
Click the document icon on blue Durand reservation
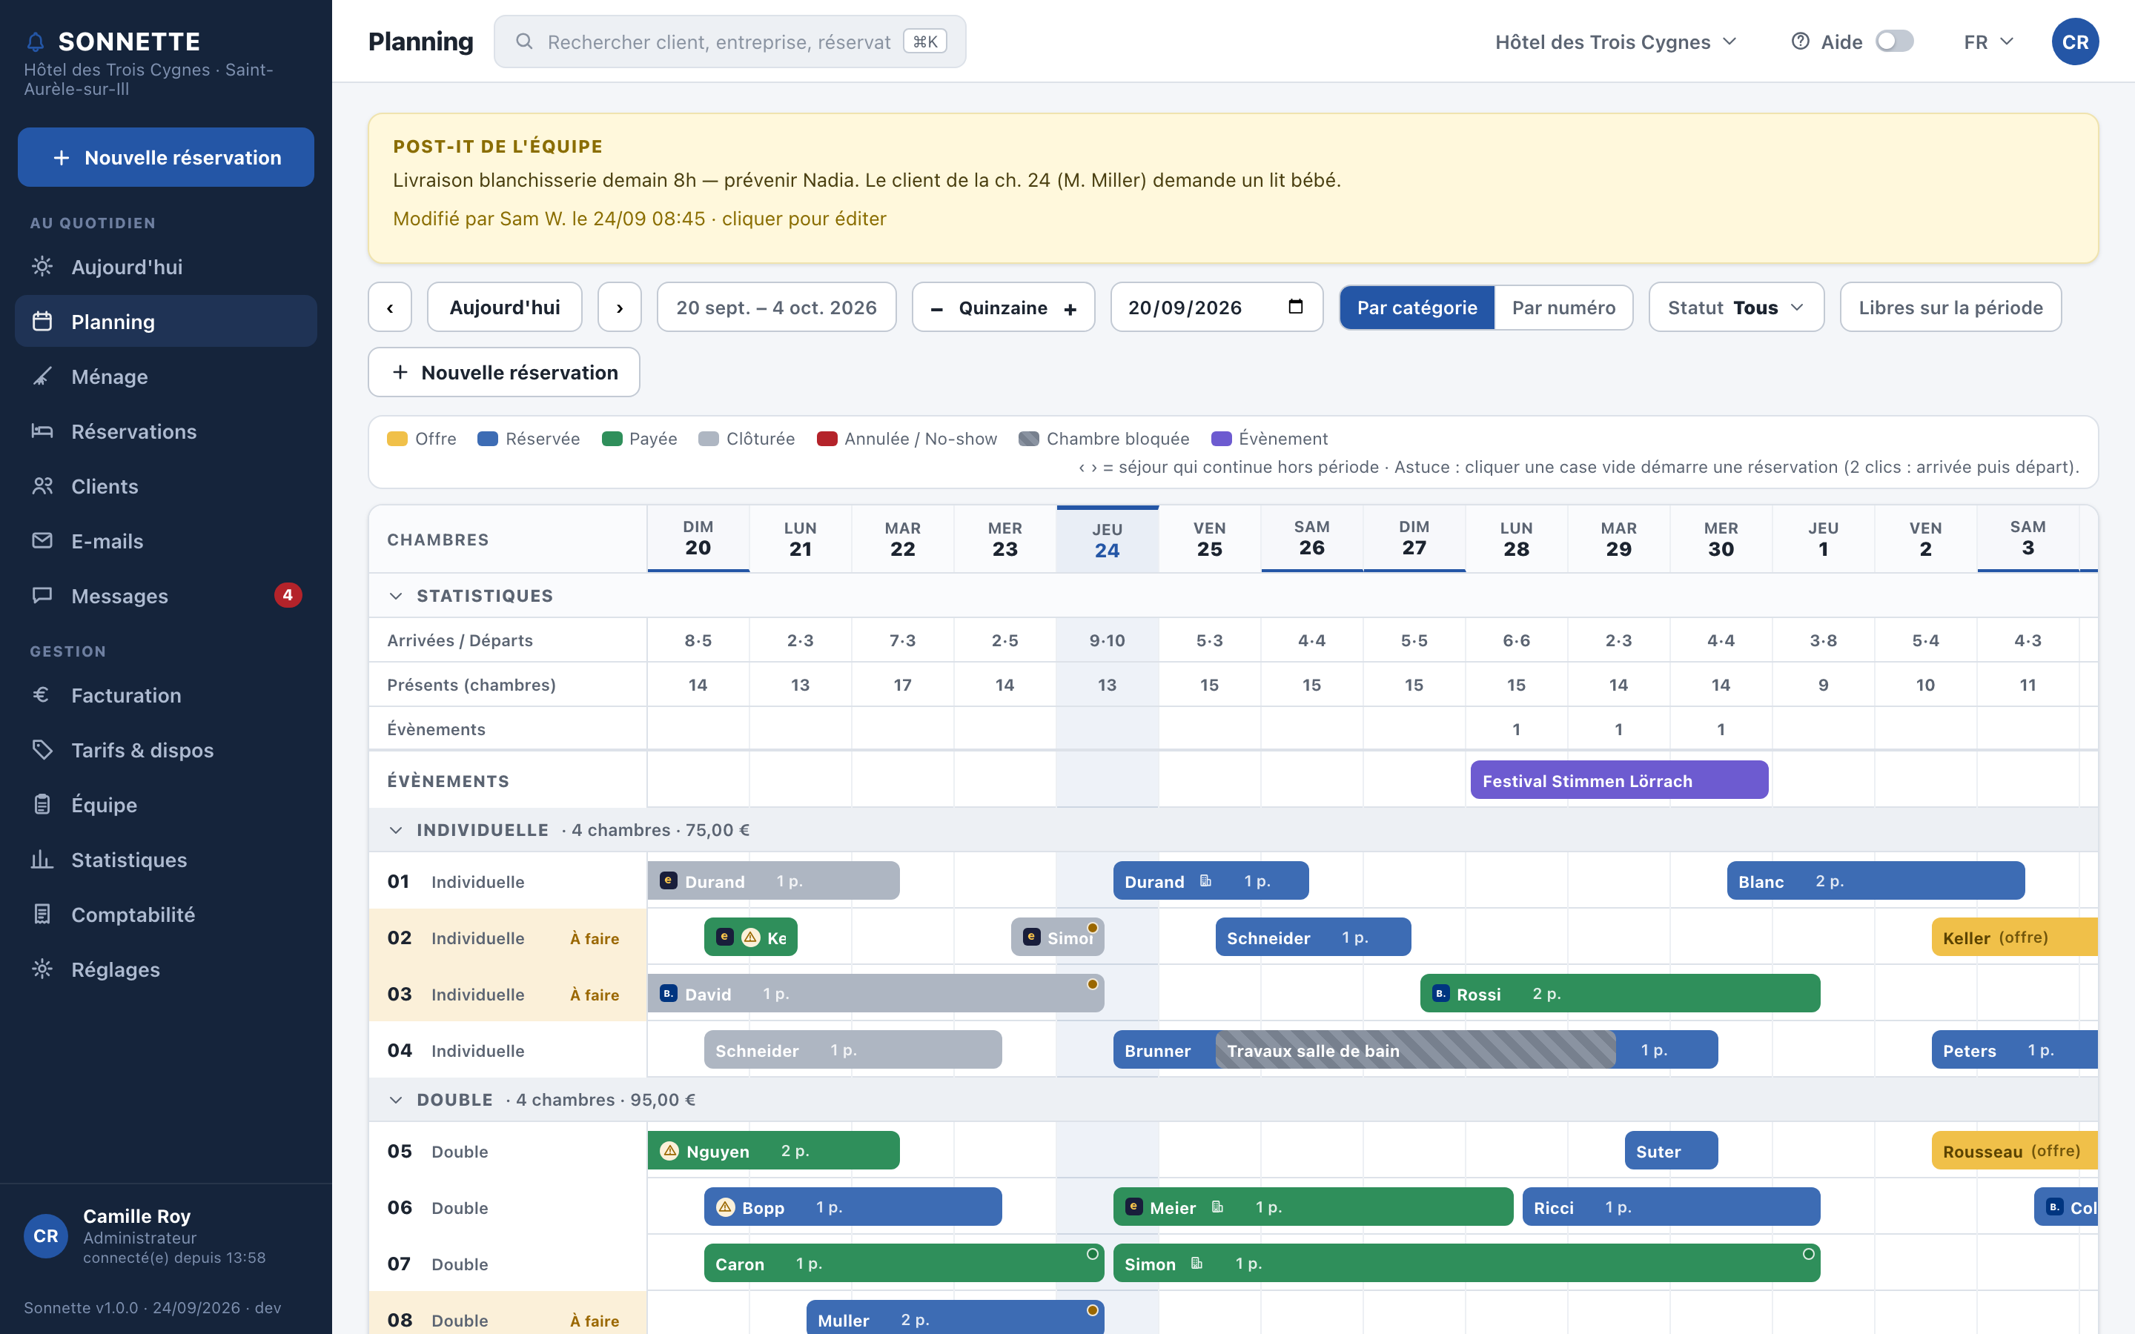(x=1205, y=880)
